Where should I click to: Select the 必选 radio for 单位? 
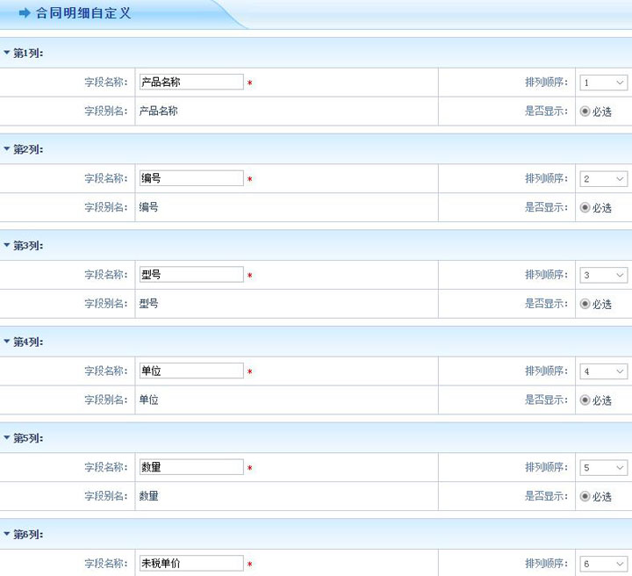tap(585, 400)
